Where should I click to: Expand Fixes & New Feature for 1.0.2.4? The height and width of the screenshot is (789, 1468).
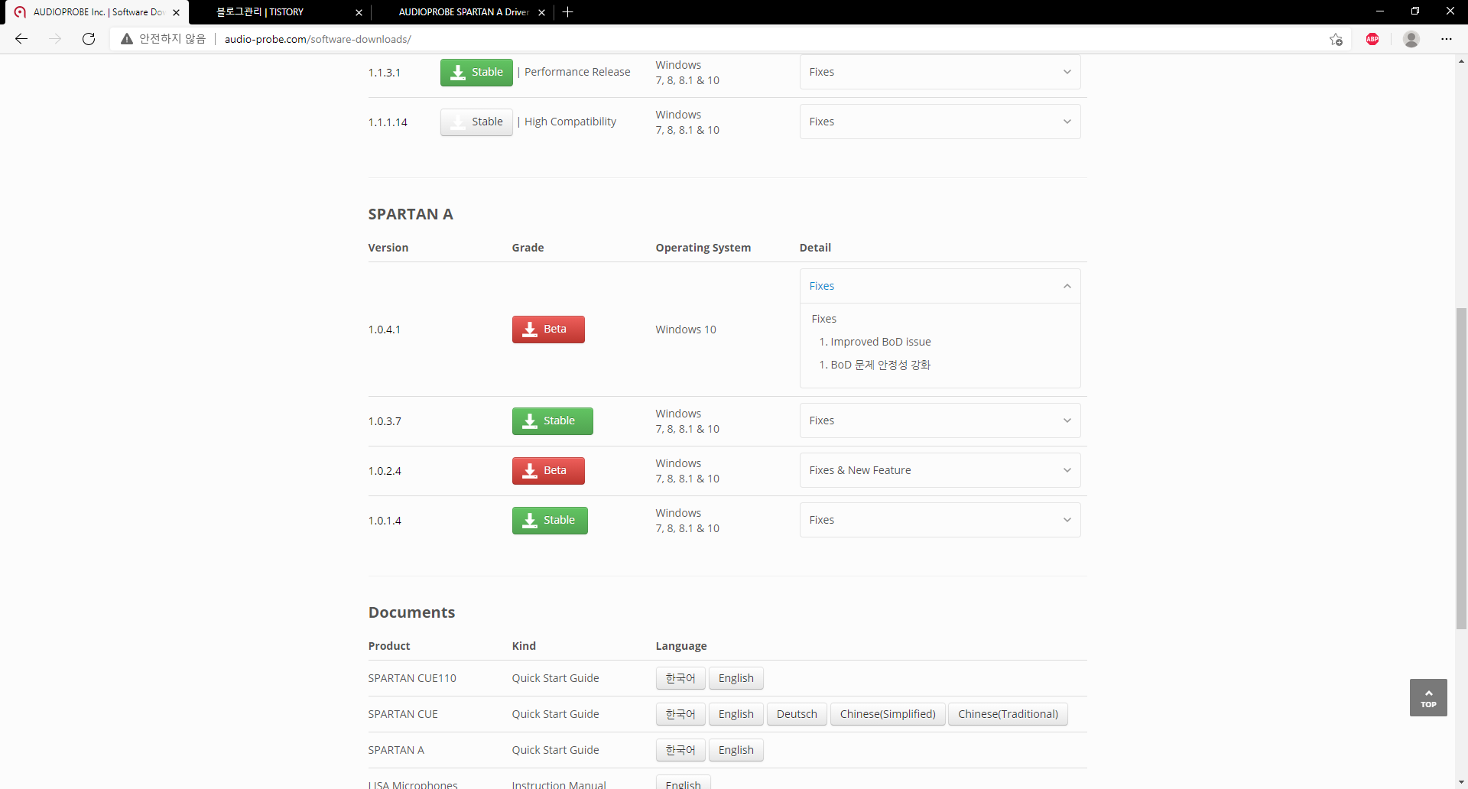[x=940, y=470]
